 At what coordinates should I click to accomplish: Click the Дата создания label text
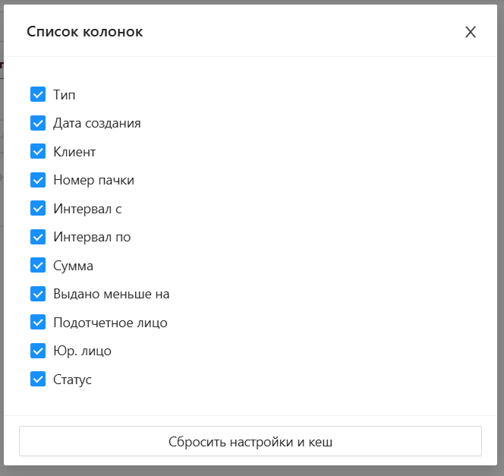point(96,123)
